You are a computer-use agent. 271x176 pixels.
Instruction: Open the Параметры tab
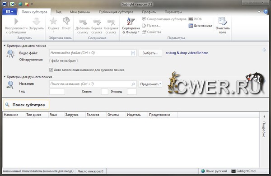pos(173,12)
